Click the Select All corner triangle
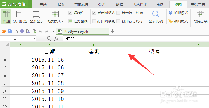 pyautogui.click(x=7, y=45)
